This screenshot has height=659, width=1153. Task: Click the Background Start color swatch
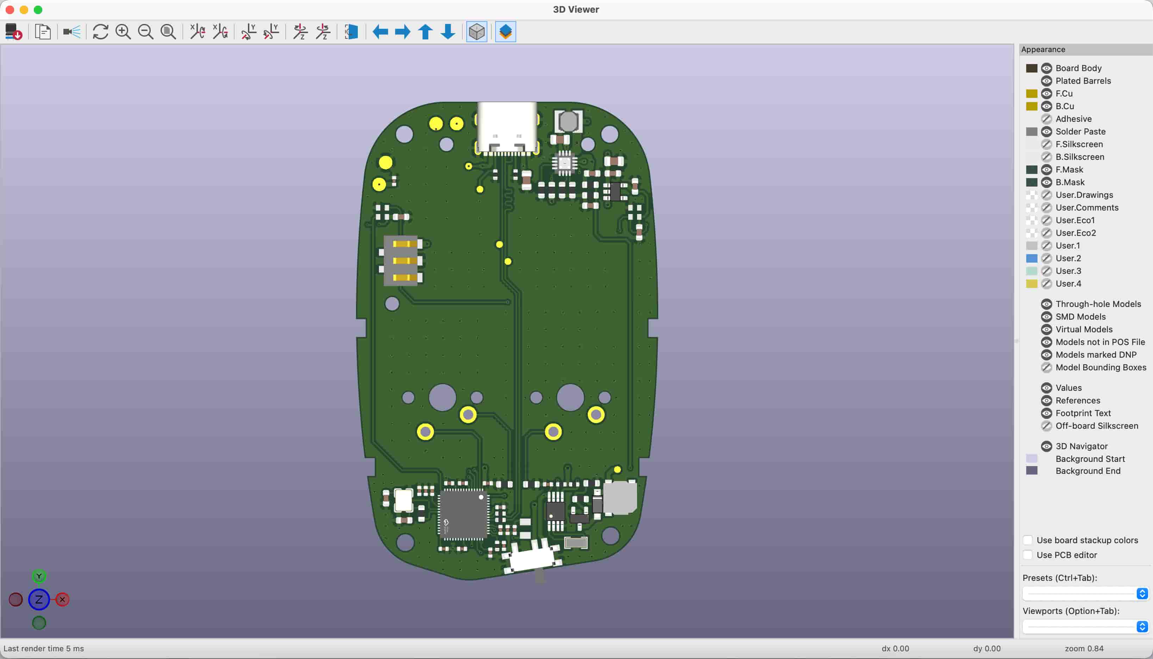[x=1032, y=458]
